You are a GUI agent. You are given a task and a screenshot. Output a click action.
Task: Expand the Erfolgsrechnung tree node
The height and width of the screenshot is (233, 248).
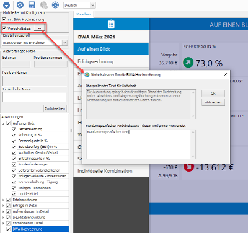tap(3, 200)
